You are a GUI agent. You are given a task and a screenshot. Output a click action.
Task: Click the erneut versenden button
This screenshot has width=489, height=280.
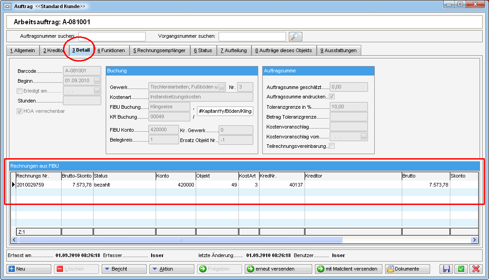(x=278, y=269)
